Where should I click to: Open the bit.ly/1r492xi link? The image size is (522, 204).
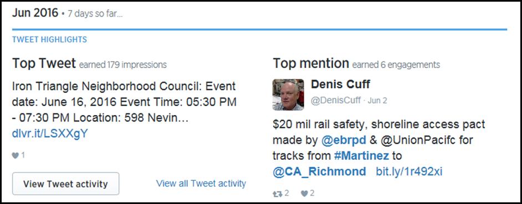click(x=409, y=172)
